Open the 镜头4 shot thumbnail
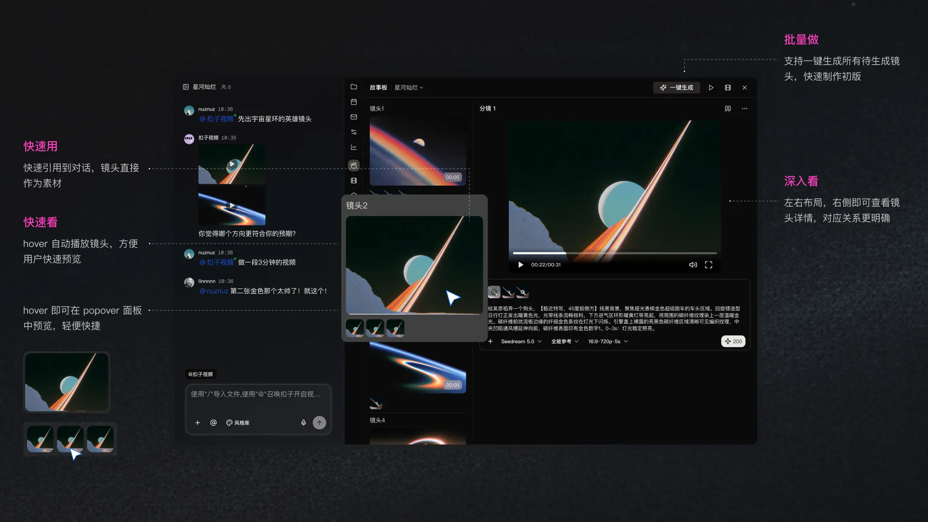This screenshot has width=928, height=522. point(418,436)
